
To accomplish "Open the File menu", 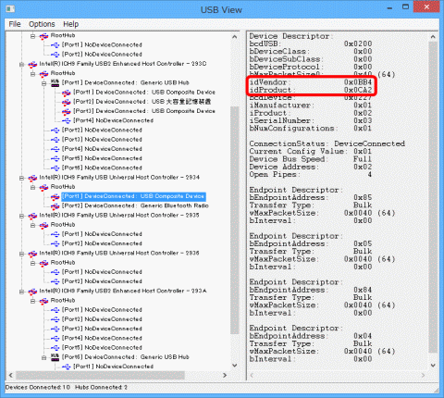I will (15, 24).
